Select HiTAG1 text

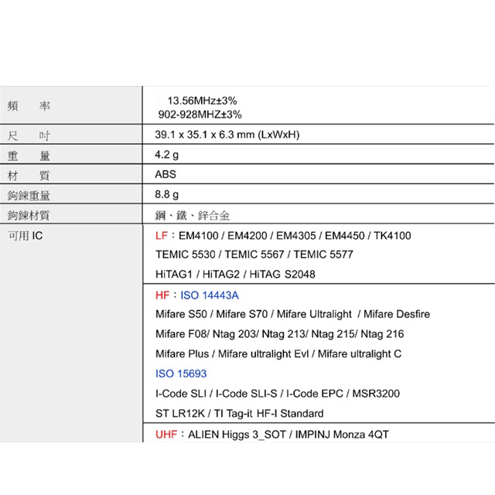tap(174, 274)
